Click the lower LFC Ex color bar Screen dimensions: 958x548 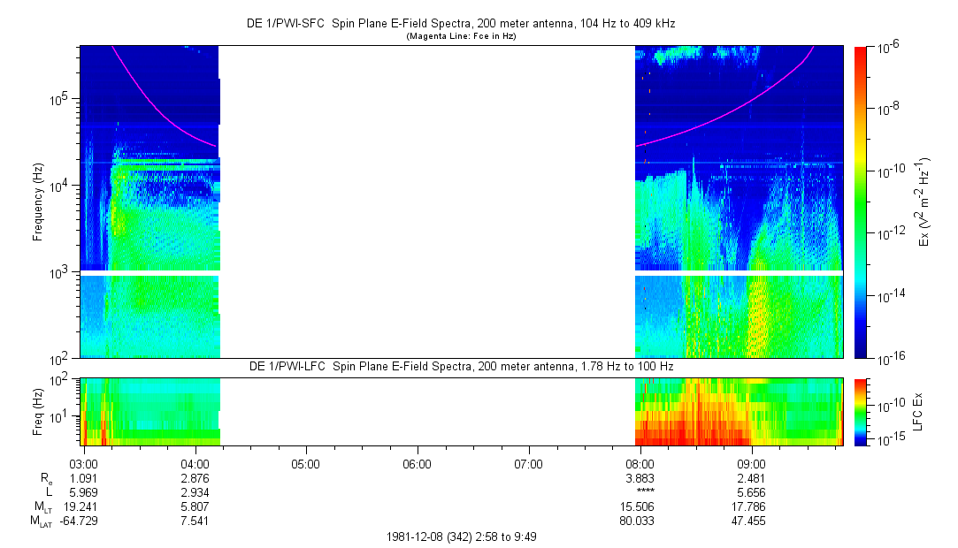[x=862, y=411]
